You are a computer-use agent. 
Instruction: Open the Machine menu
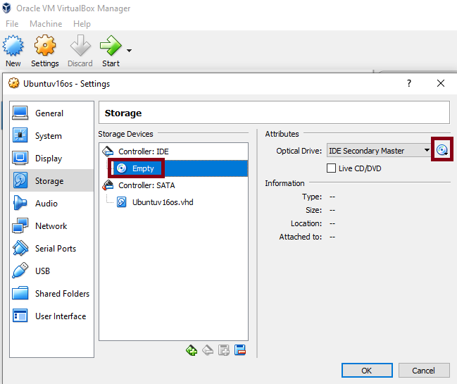click(x=46, y=24)
